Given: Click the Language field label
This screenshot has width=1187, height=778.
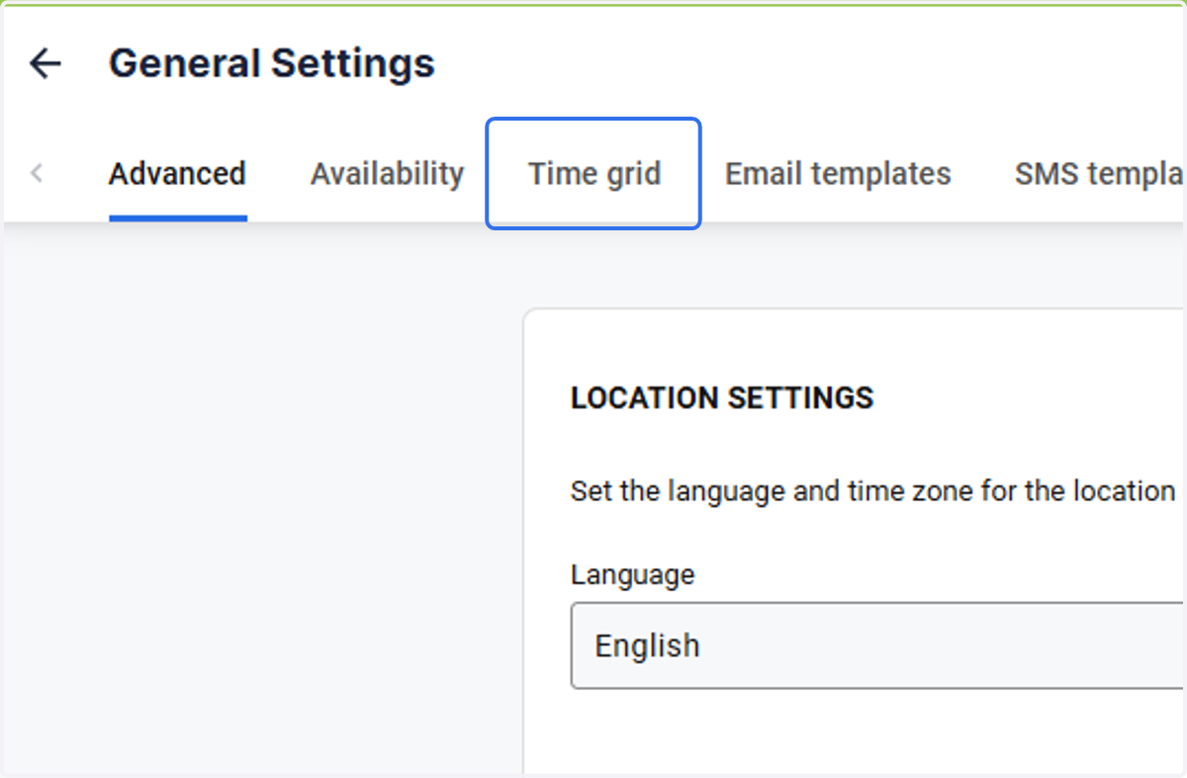Looking at the screenshot, I should tap(632, 574).
